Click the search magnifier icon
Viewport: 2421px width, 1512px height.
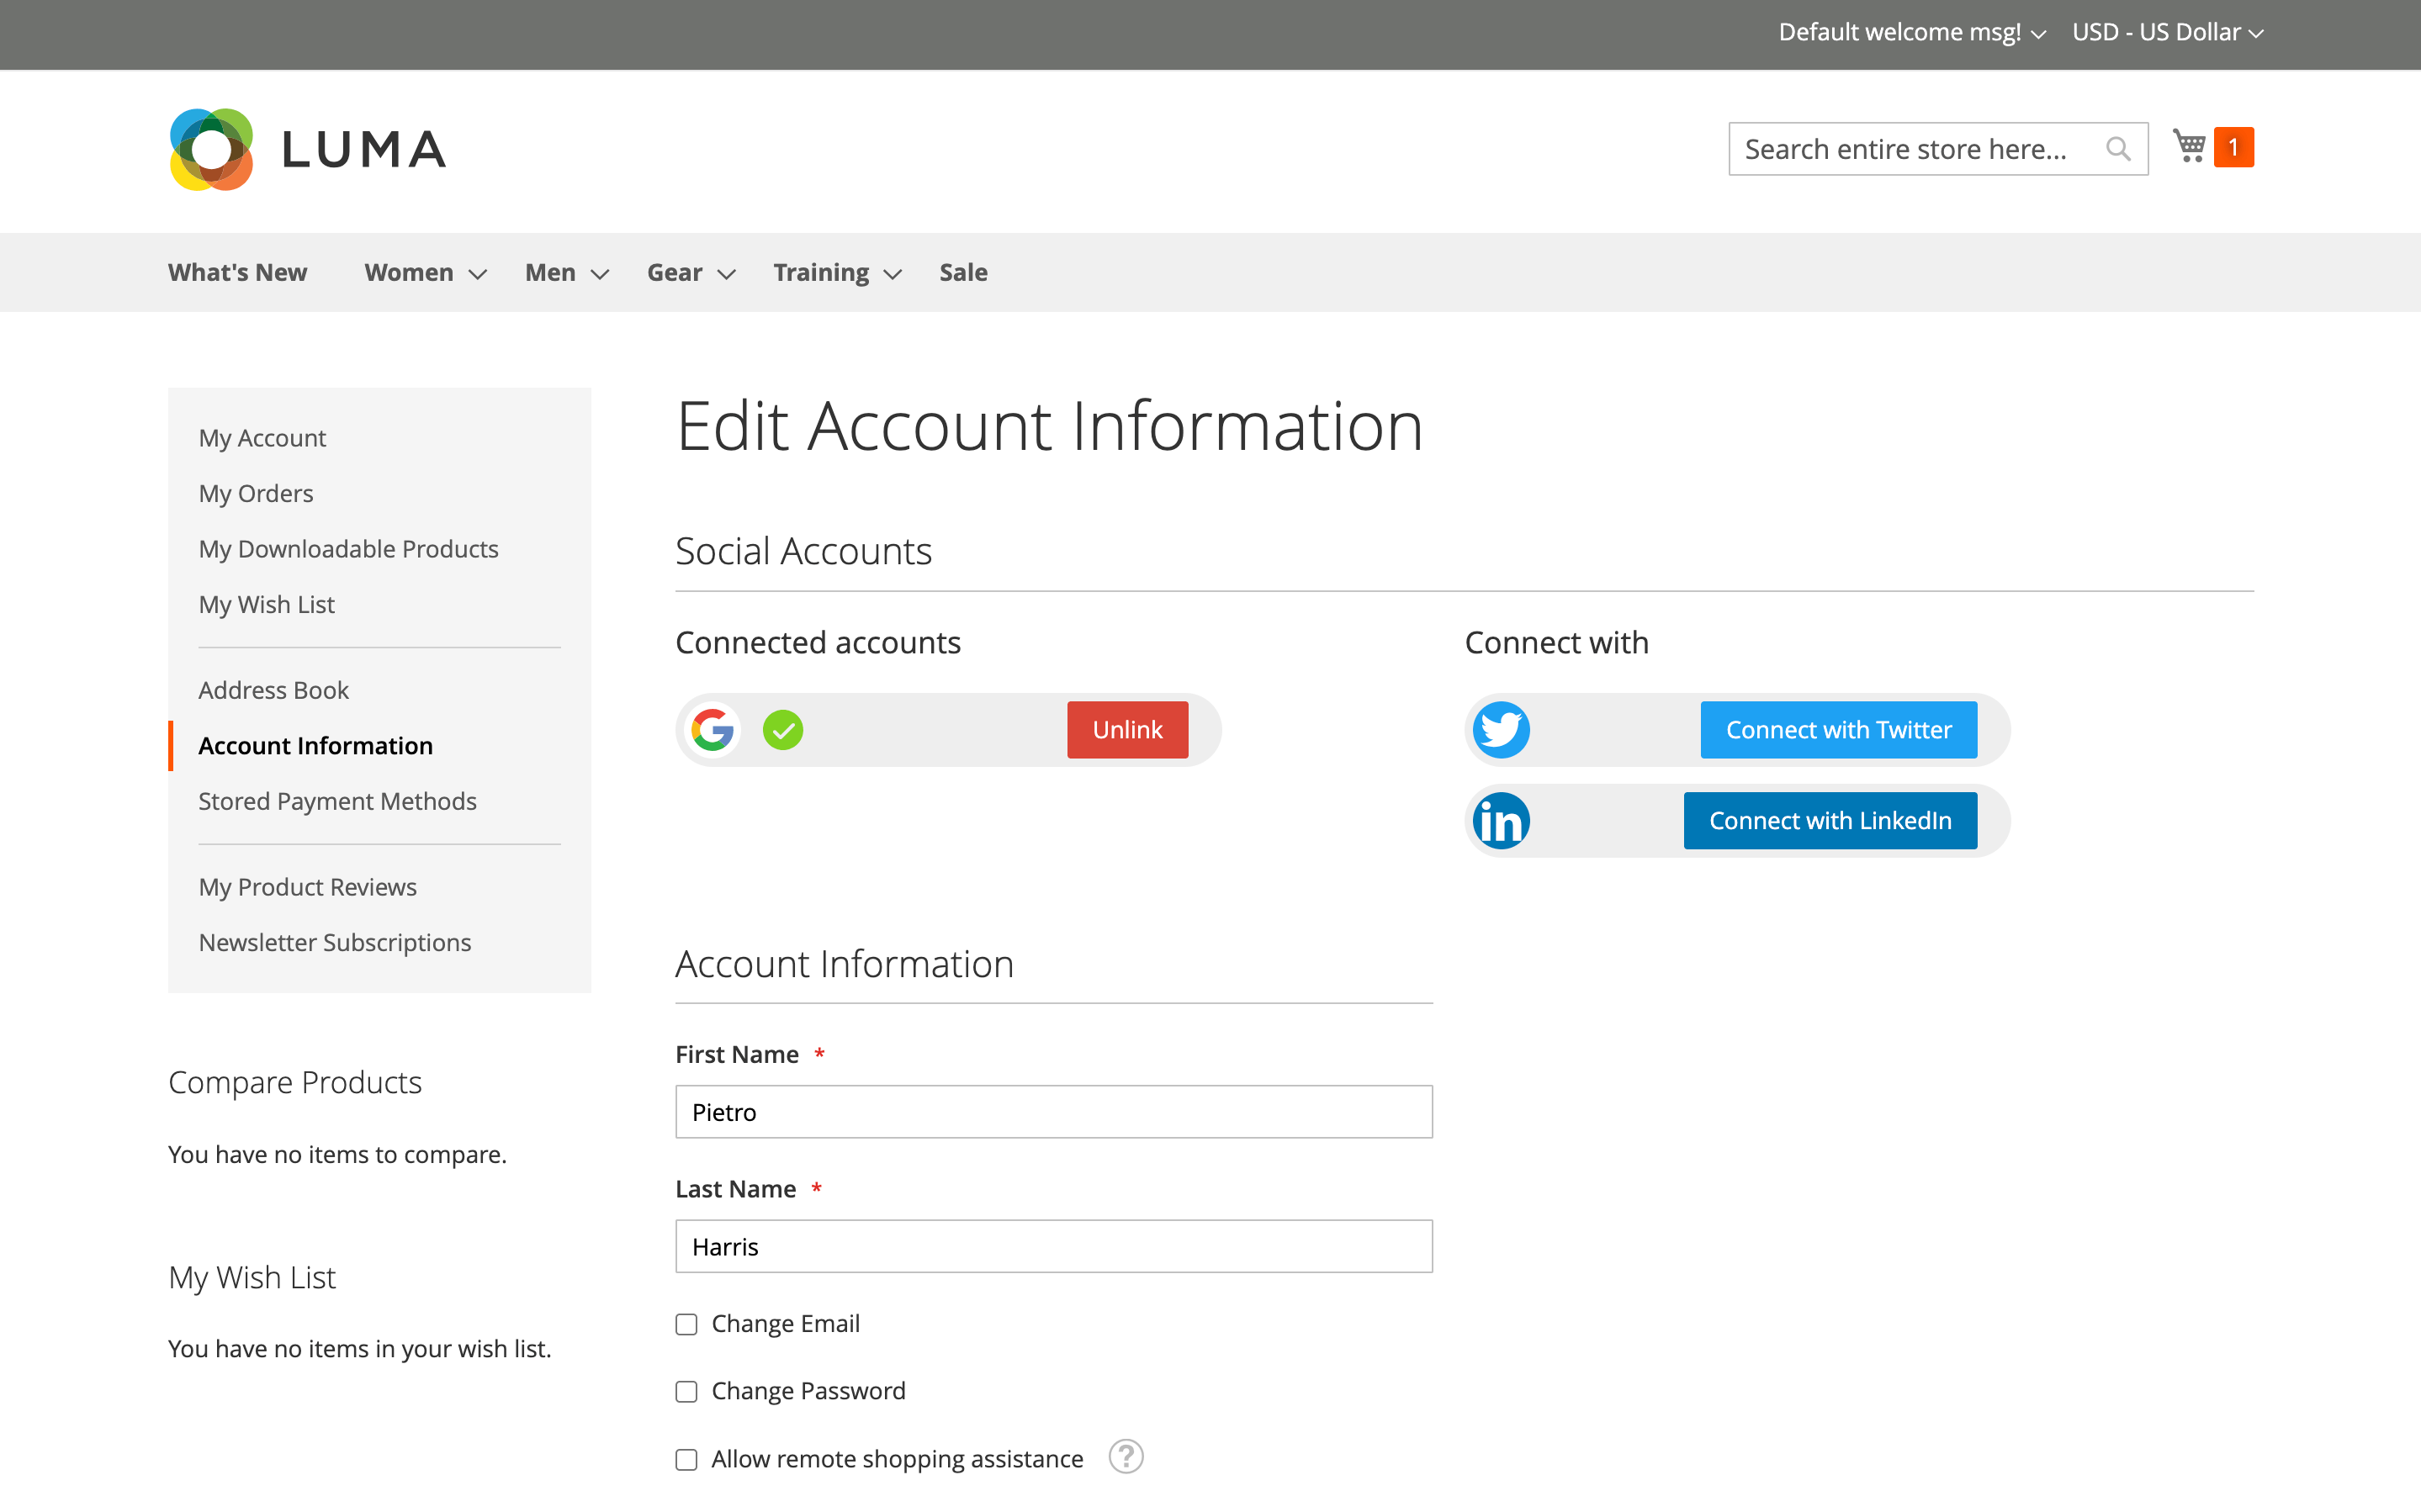tap(2117, 149)
